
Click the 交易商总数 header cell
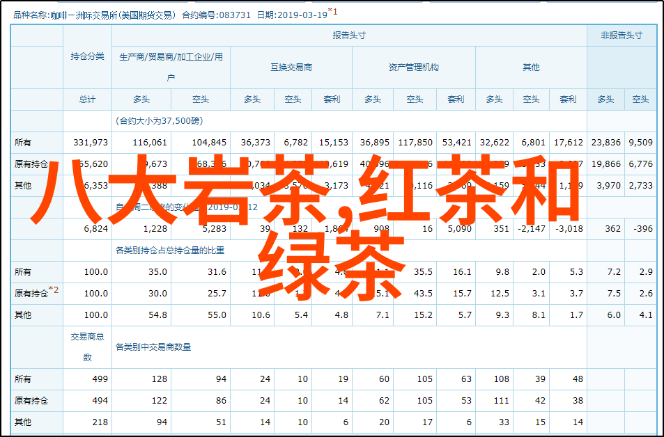87,347
